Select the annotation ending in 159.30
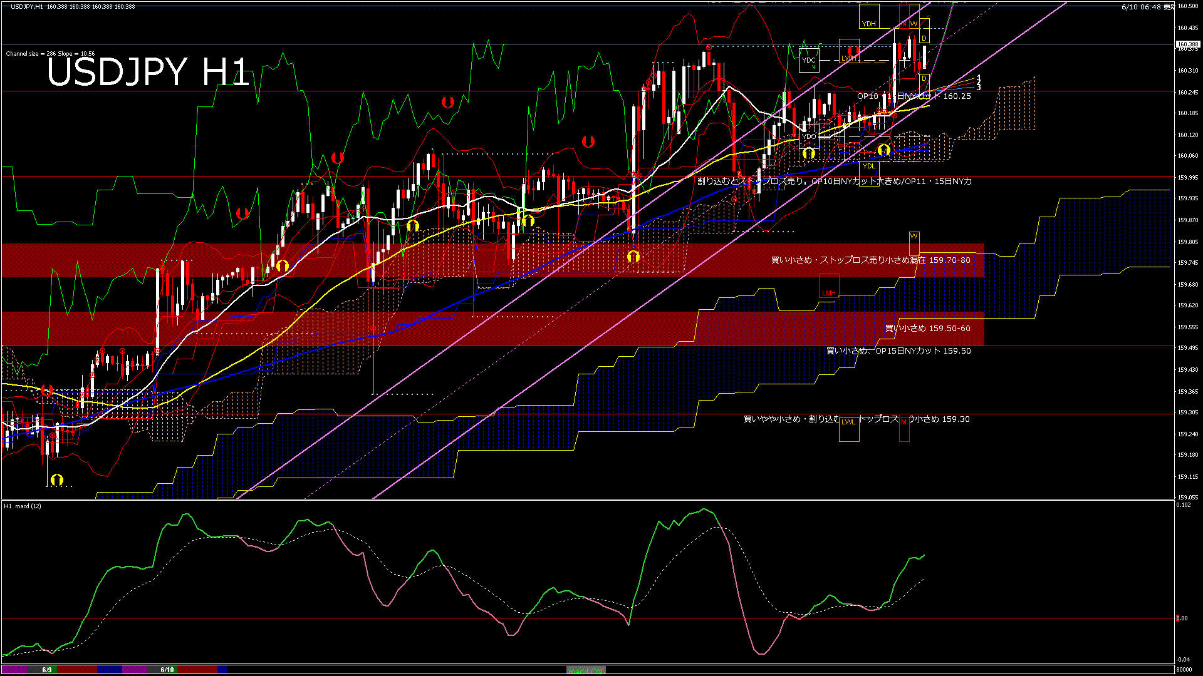 click(857, 419)
